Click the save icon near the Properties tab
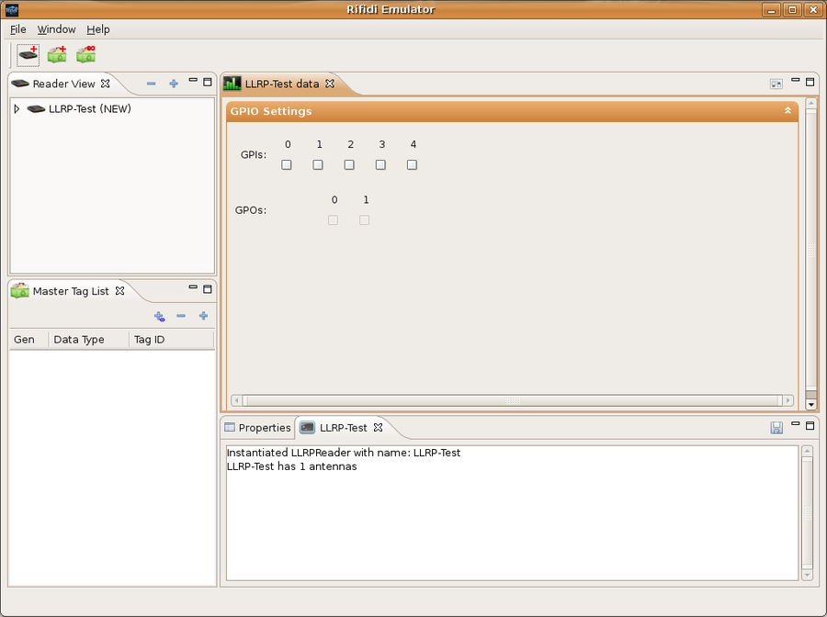The height and width of the screenshot is (617, 827). (x=776, y=426)
